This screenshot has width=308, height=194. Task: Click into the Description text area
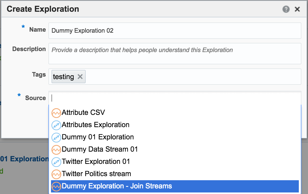click(x=175, y=53)
